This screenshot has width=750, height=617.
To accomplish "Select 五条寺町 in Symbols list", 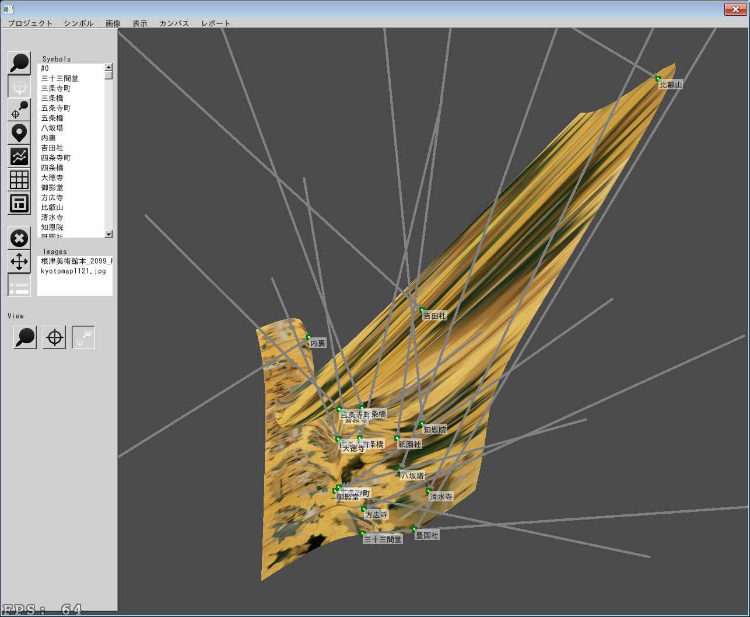I will click(71, 108).
